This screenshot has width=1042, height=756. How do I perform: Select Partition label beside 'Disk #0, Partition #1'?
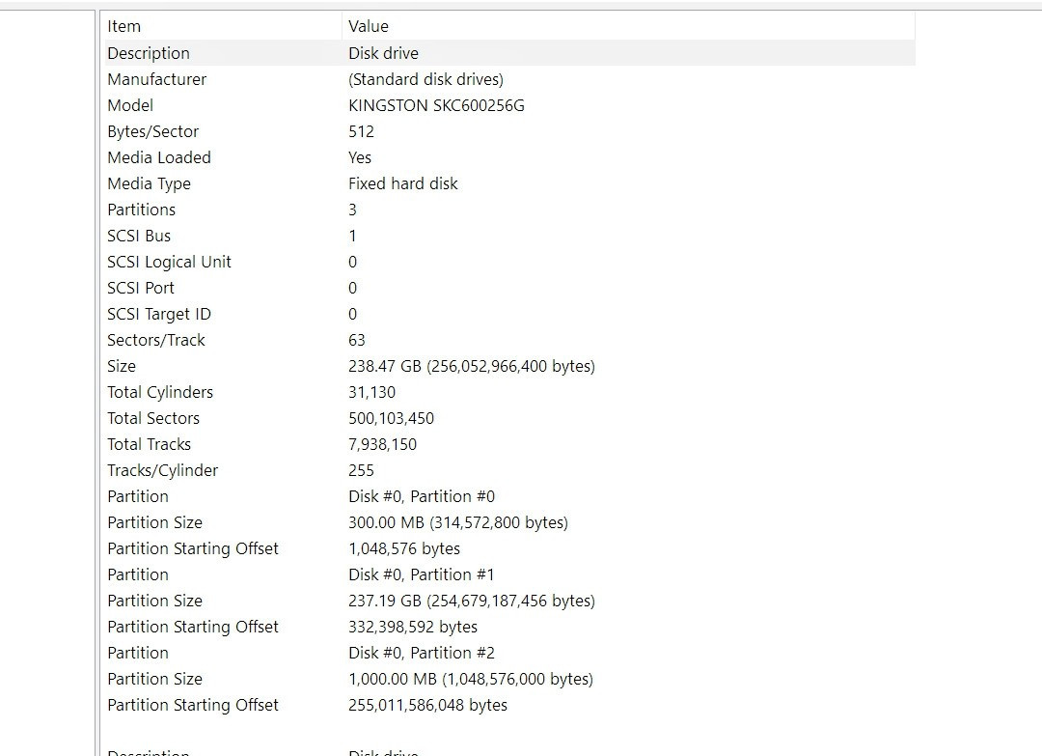[x=138, y=574]
